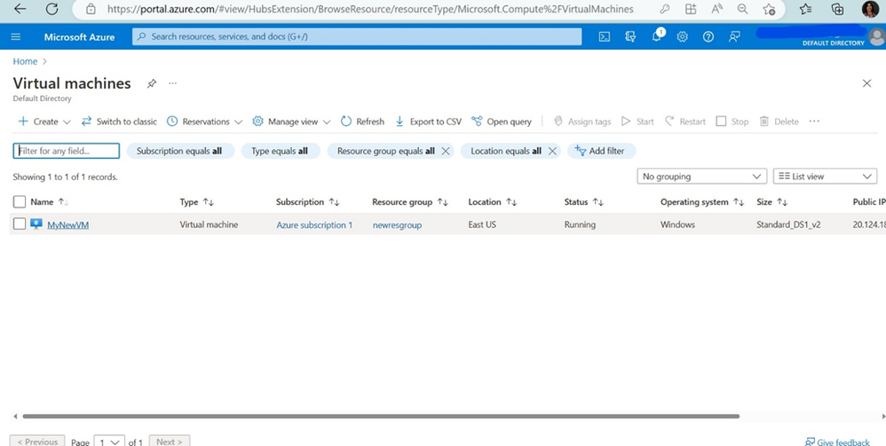
Task: Click the Start toolbar button
Action: click(637, 121)
